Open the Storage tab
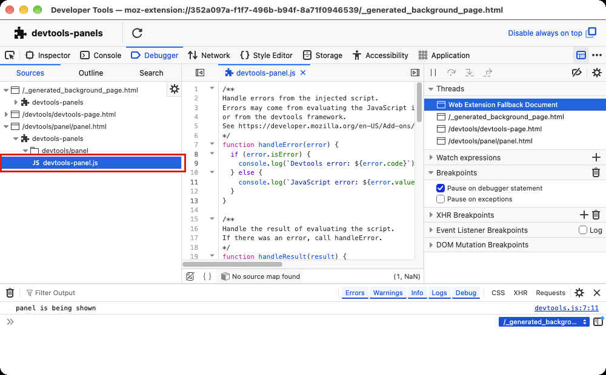This screenshot has width=606, height=375. click(x=322, y=55)
